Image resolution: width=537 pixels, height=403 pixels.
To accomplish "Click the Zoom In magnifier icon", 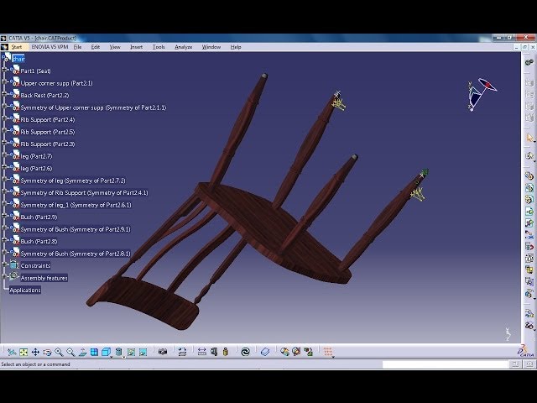I will point(59,352).
